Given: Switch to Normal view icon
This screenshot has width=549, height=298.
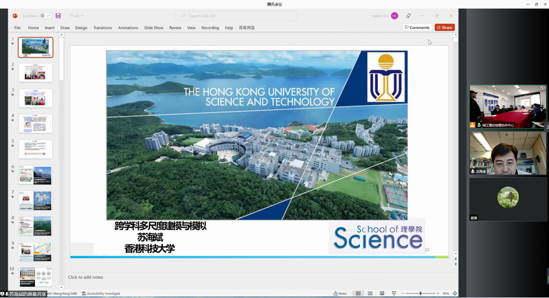Looking at the screenshot, I should coord(358,293).
